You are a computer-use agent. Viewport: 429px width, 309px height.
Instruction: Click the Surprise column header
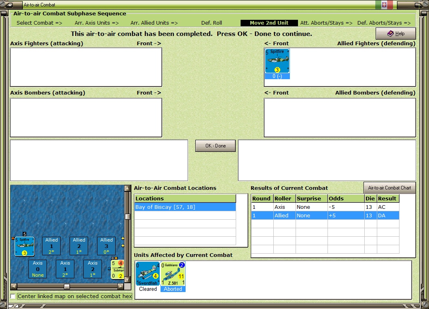tap(312, 198)
